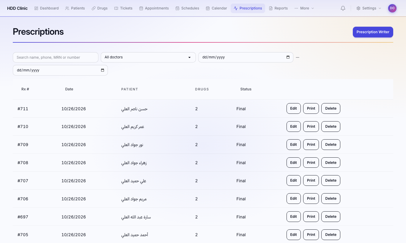Go to Dashboard tab

pos(46,8)
